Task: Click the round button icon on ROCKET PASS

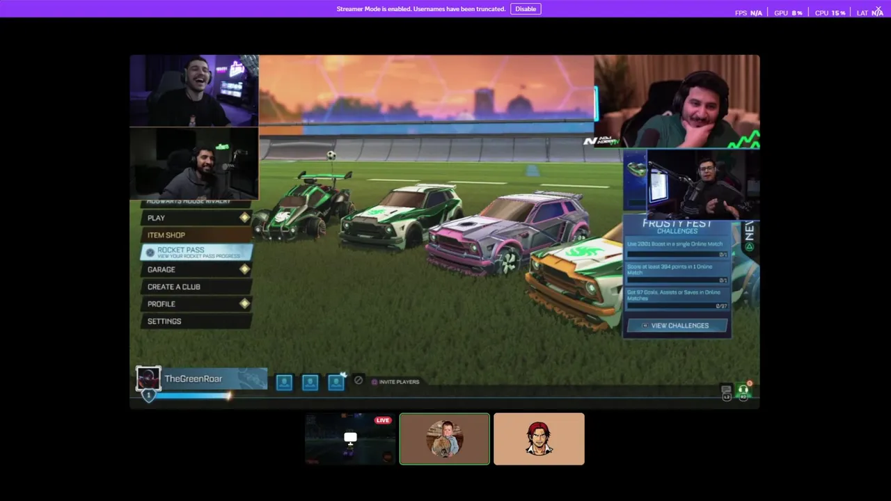Action: tap(150, 252)
